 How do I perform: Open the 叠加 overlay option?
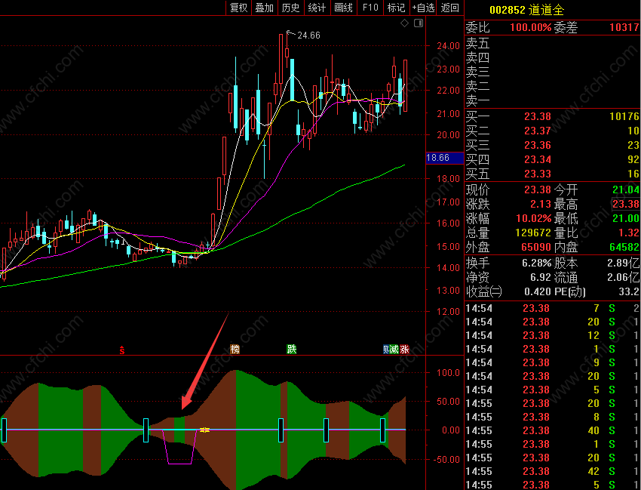point(265,8)
